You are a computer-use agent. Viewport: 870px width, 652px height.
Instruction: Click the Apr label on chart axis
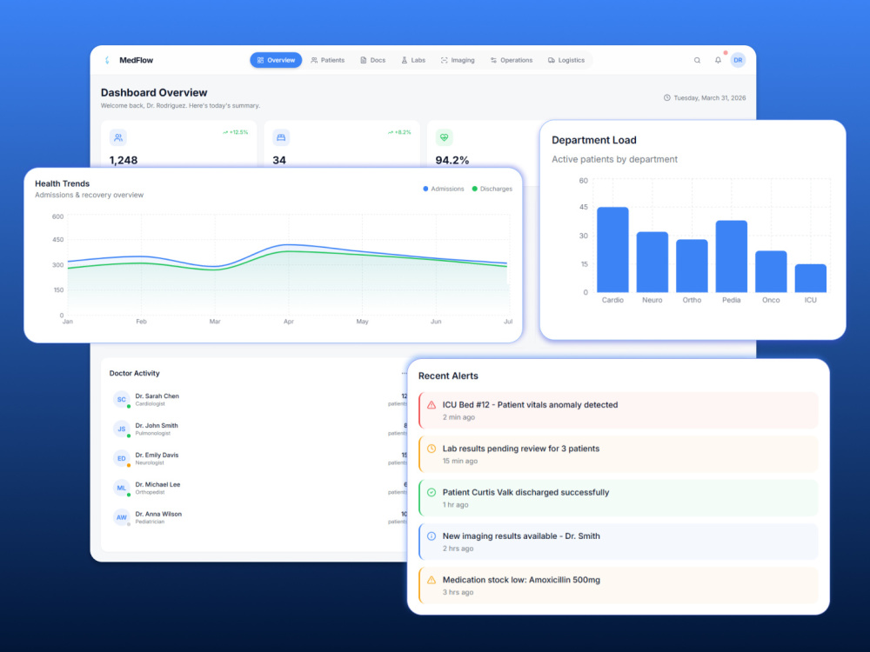pyautogui.click(x=289, y=322)
